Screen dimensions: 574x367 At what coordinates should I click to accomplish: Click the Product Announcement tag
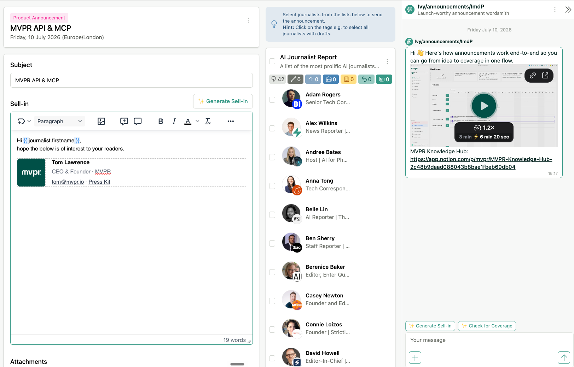[x=39, y=18]
